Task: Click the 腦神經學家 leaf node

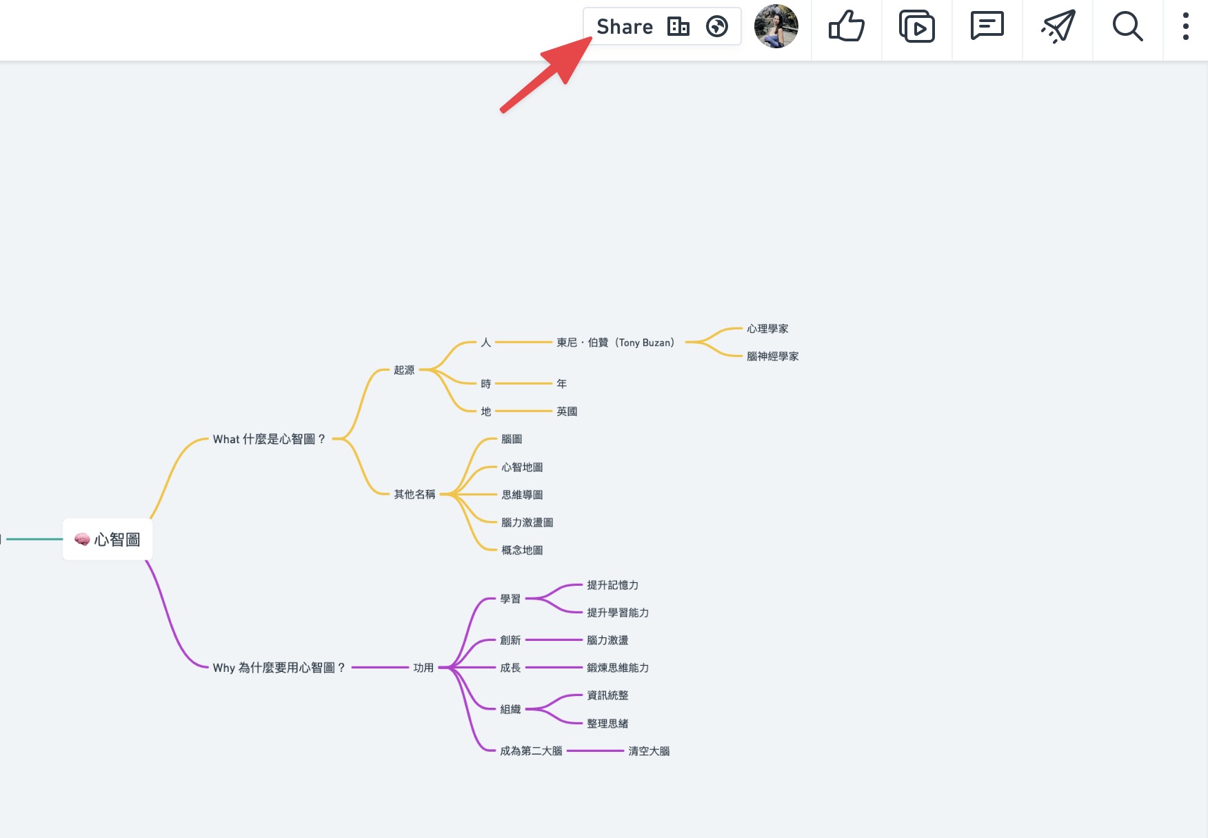Action: point(772,356)
